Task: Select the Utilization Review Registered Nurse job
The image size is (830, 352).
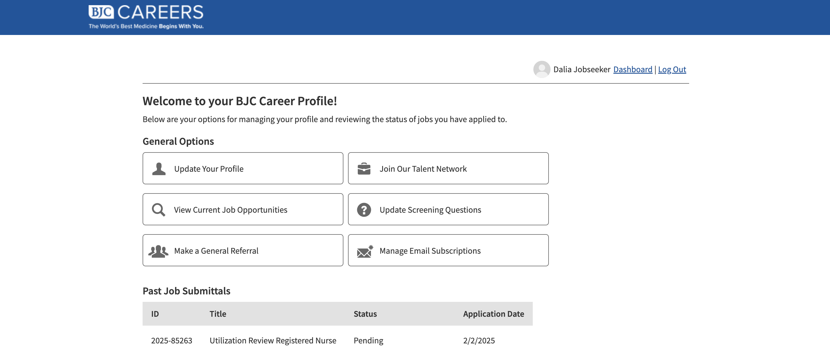Action: pyautogui.click(x=273, y=341)
